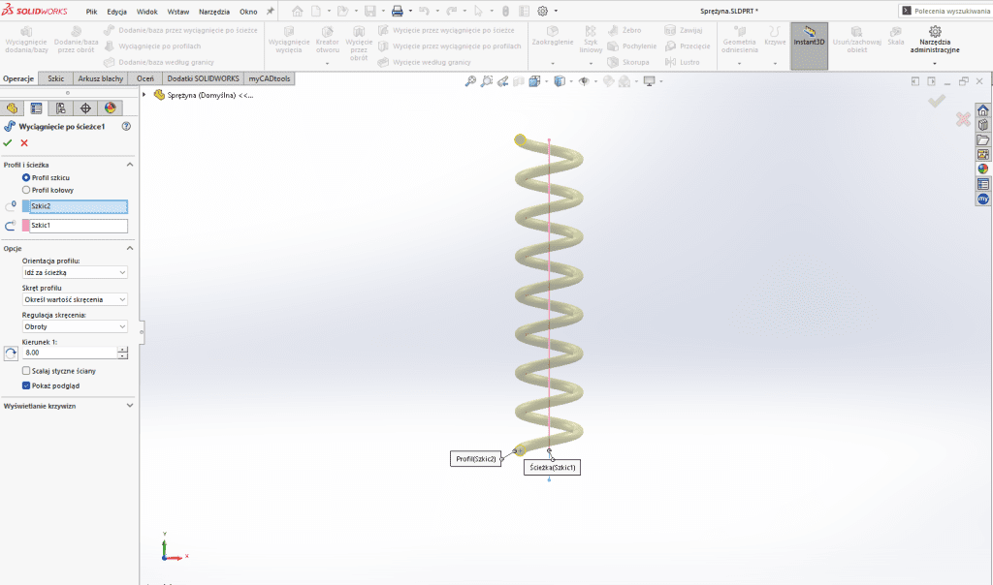
Task: Click the Szkic1 path selection field
Action: click(78, 226)
